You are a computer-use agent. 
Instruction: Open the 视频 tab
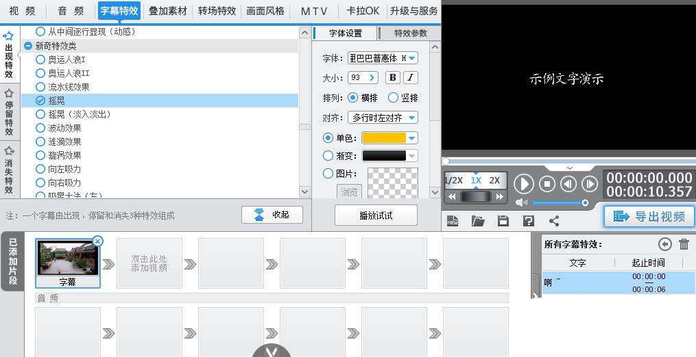click(x=22, y=11)
